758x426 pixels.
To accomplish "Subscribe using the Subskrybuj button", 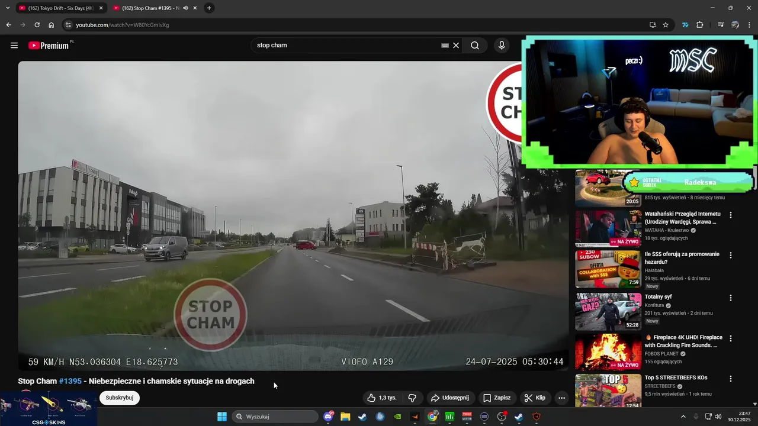I will coord(120,398).
